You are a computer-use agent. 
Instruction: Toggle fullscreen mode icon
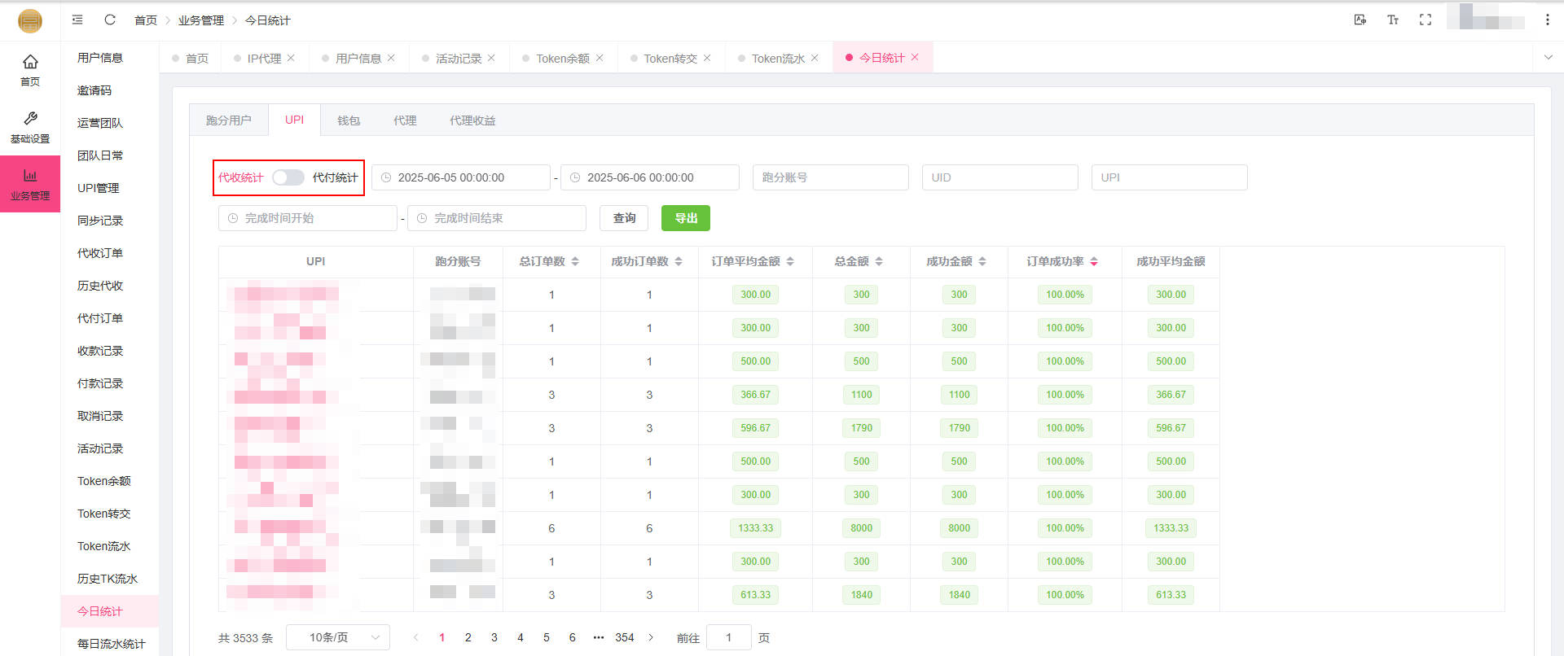(x=1425, y=20)
